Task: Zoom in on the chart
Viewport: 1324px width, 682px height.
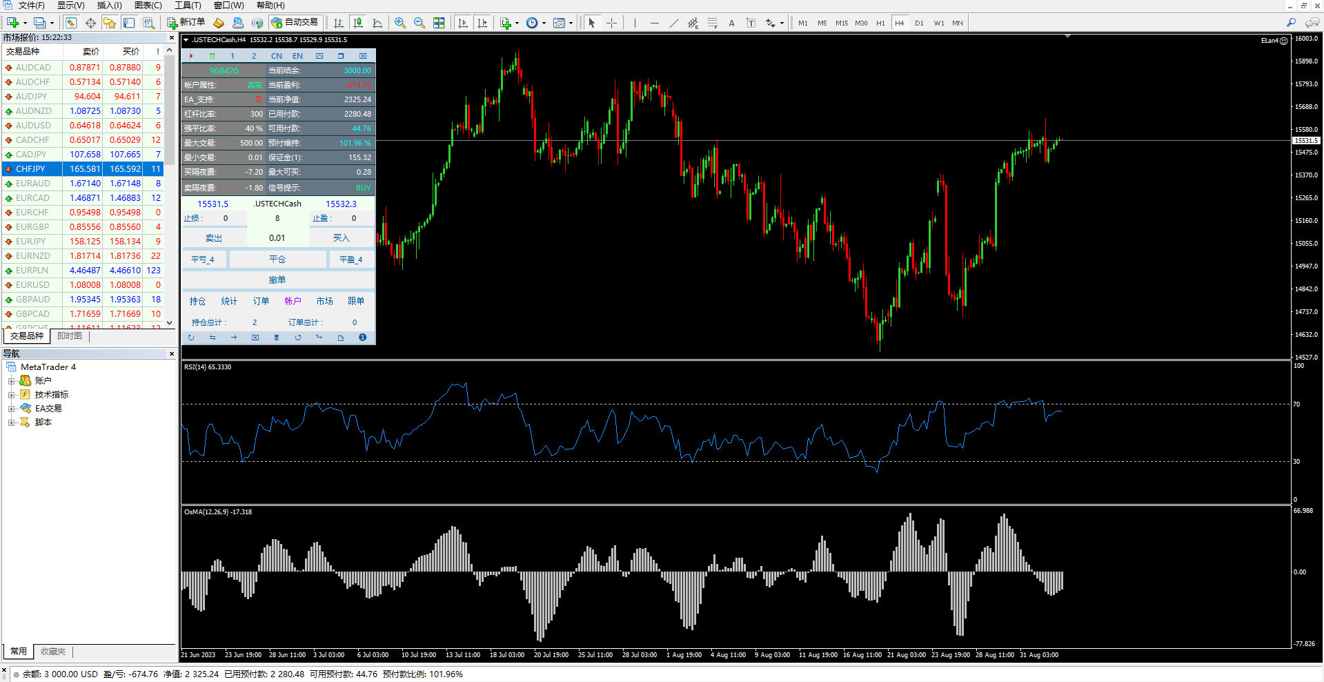Action: (x=400, y=23)
